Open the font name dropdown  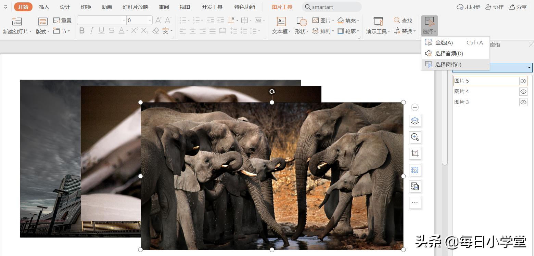(124, 21)
